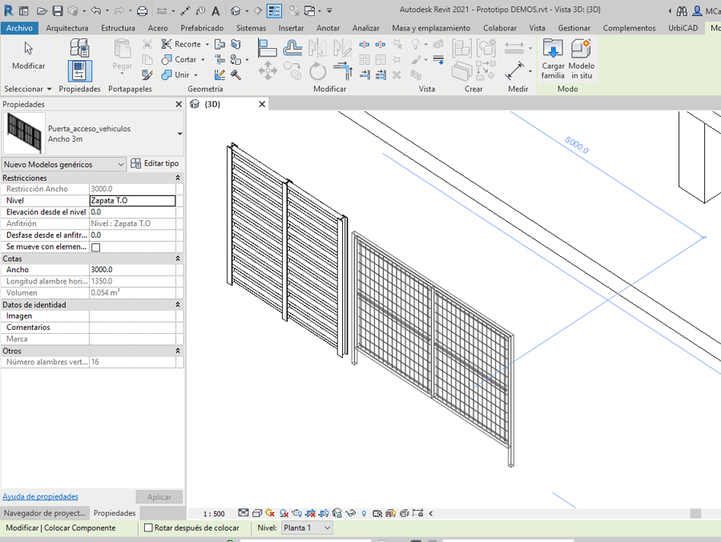Click the Undo arrow icon
The image size is (721, 542).
[x=96, y=11]
